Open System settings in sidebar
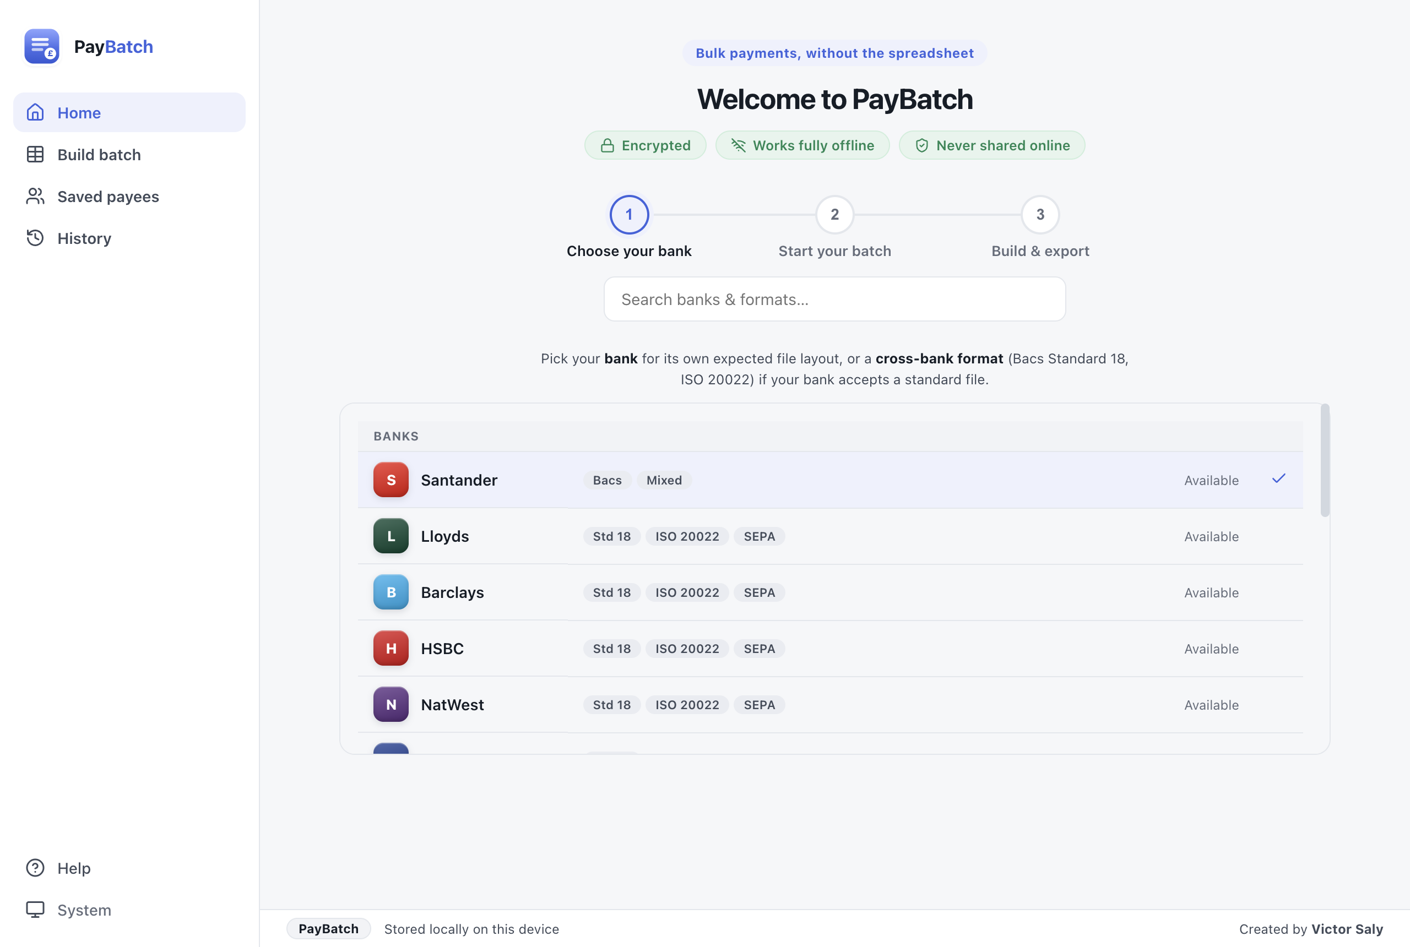 (x=129, y=910)
